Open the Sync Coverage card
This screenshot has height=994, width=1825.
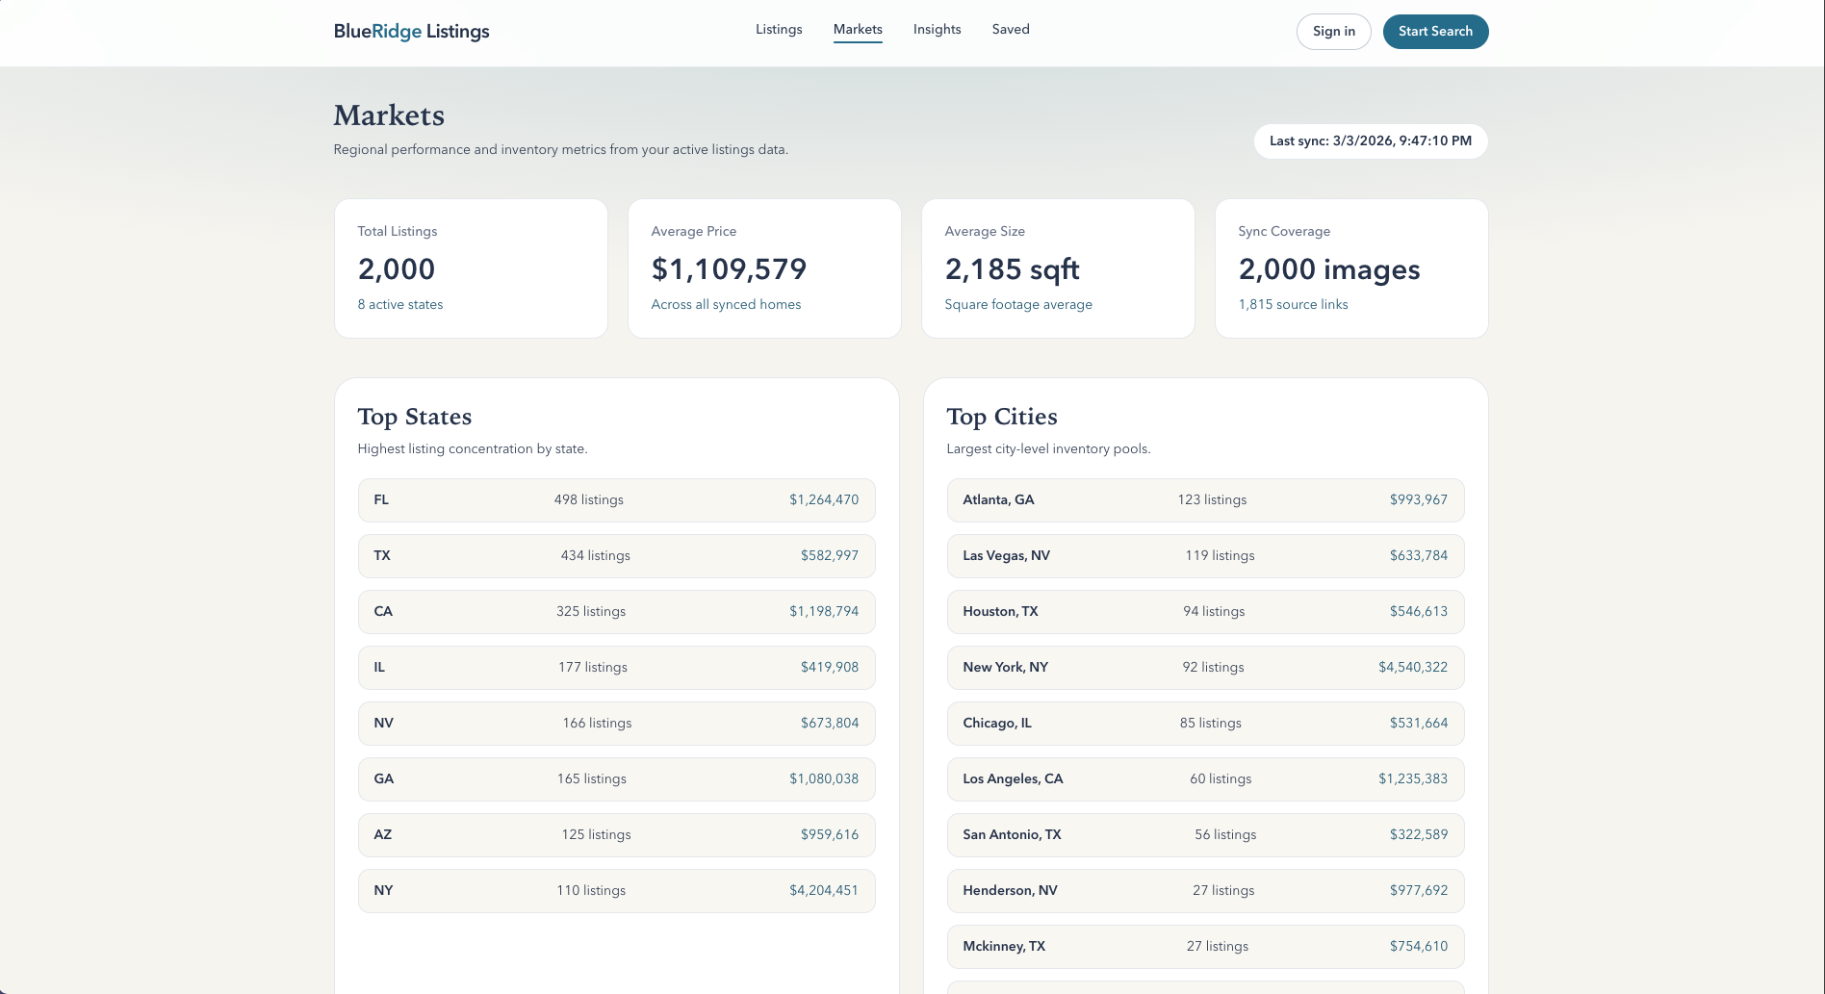pyautogui.click(x=1351, y=268)
